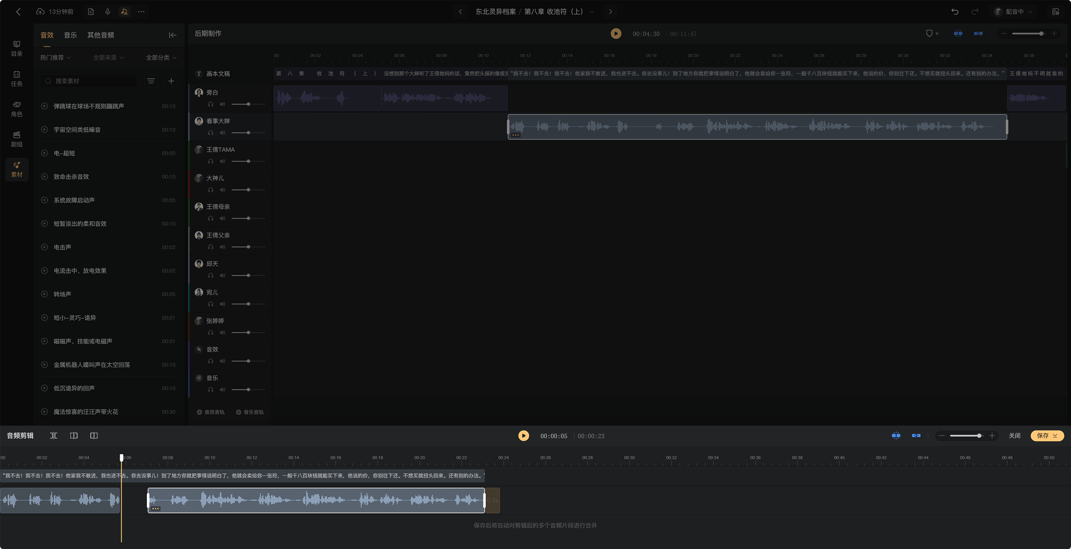
Task: Play the main 后期制作 timeline
Action: coord(616,34)
